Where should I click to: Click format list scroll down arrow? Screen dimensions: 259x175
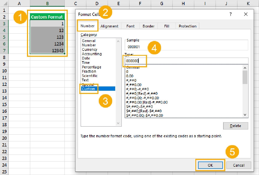click(245, 115)
